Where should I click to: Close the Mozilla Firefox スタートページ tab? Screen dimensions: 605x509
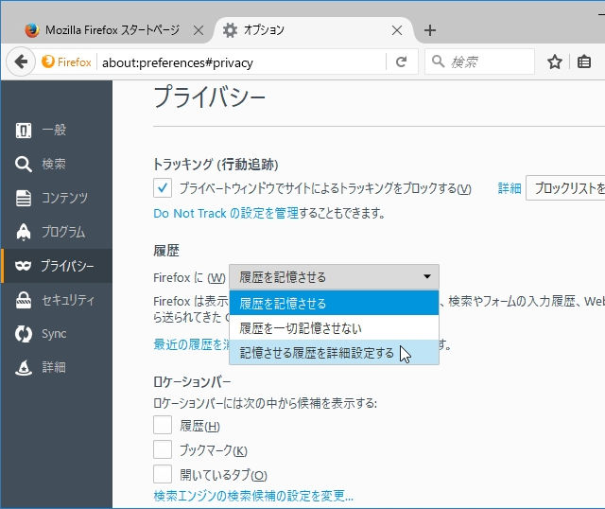tap(199, 30)
